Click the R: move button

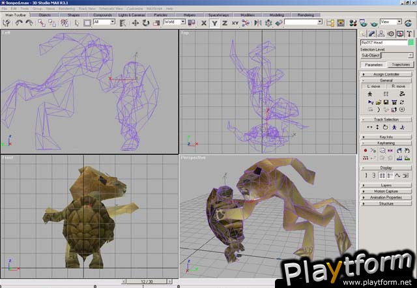[x=399, y=87]
